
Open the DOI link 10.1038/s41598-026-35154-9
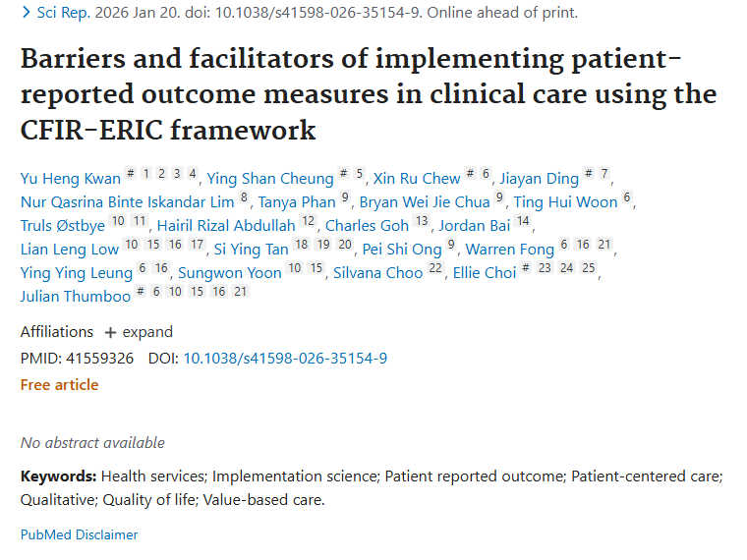(285, 358)
